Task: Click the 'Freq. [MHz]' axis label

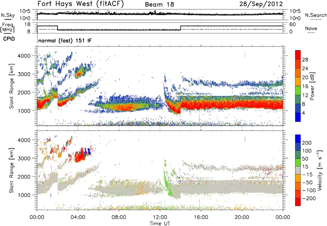Action: [x=7, y=28]
